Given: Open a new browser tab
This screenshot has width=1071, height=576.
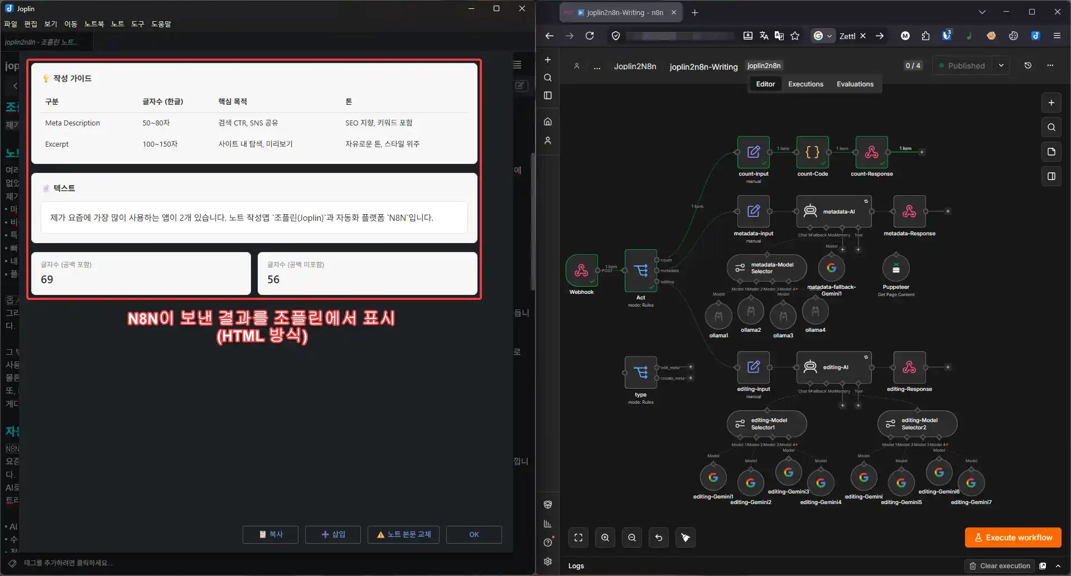Looking at the screenshot, I should coord(694,12).
